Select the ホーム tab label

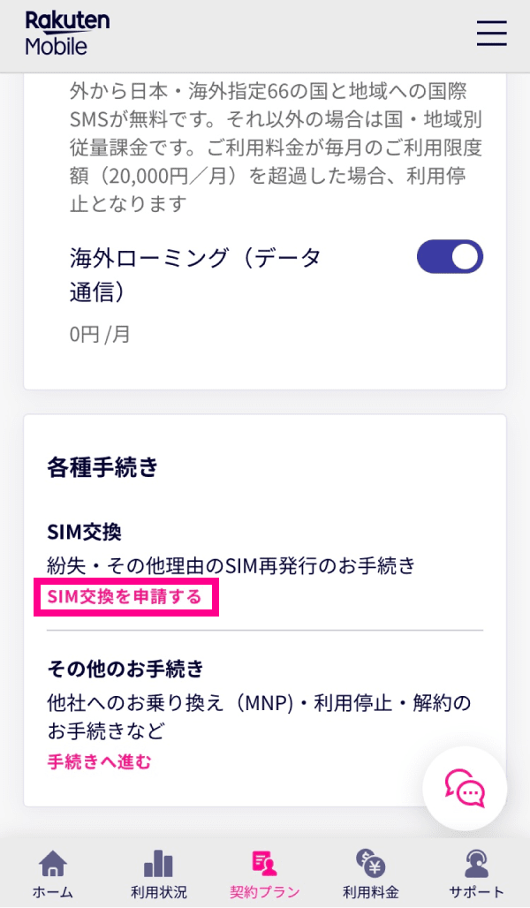point(53,892)
